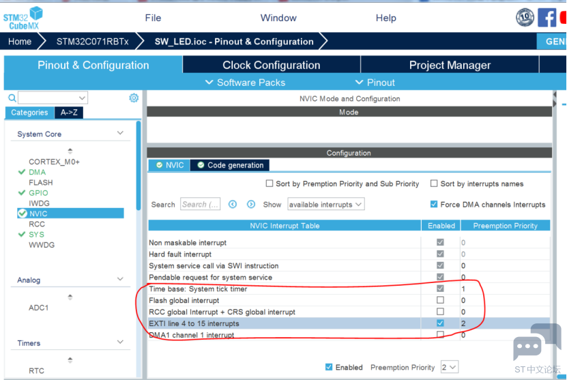Open the Window menu

[278, 18]
